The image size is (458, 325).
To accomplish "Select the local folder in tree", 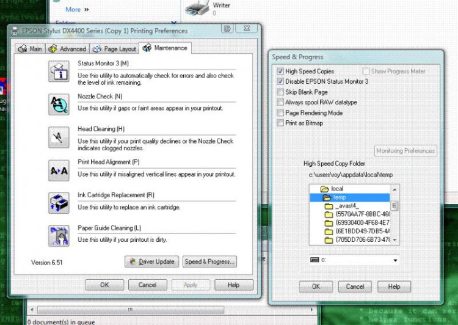I will click(332, 189).
